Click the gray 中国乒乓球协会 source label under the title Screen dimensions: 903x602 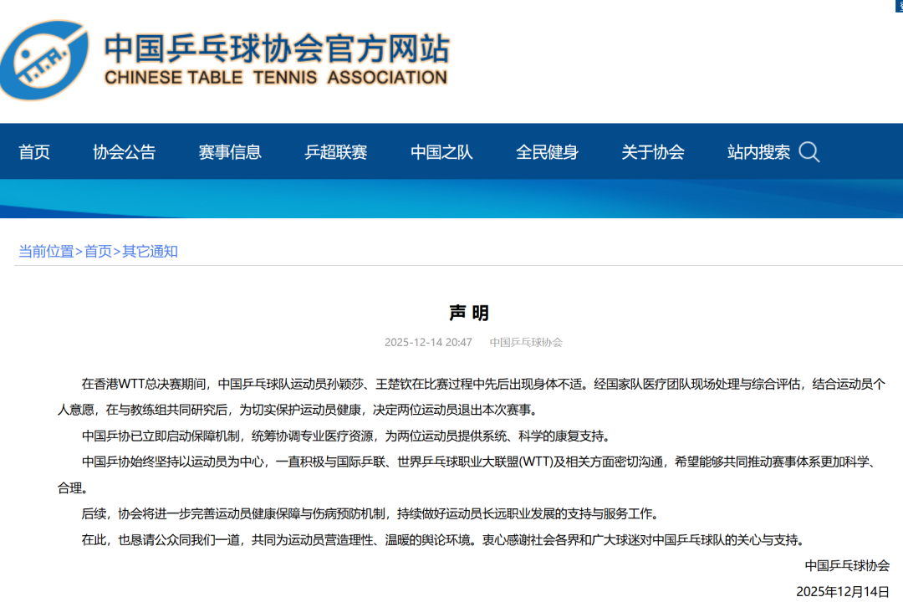coord(526,342)
